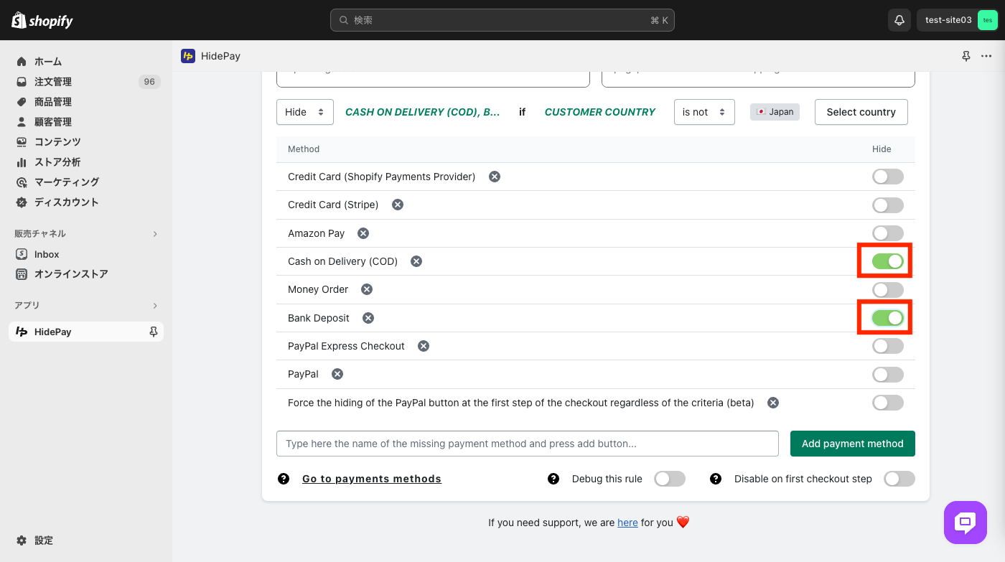Open the Hide action dropdown
The image size is (1005, 562).
click(x=305, y=112)
